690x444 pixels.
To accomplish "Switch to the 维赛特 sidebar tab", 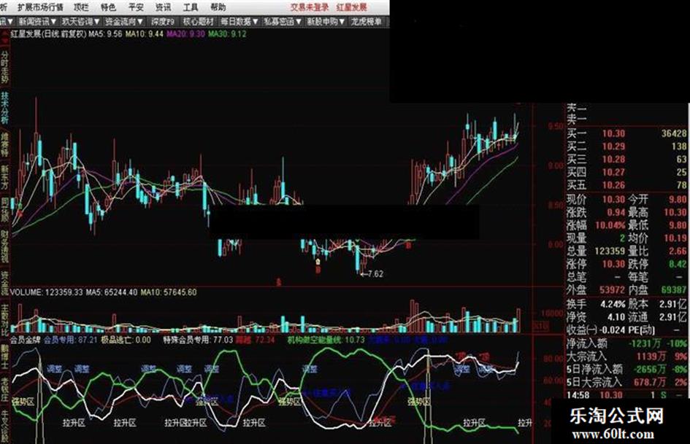I will (x=5, y=144).
